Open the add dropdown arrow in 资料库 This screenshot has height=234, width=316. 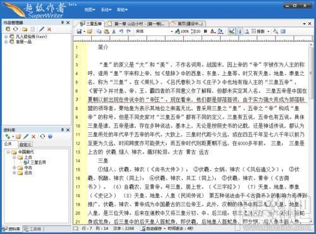click(13, 137)
